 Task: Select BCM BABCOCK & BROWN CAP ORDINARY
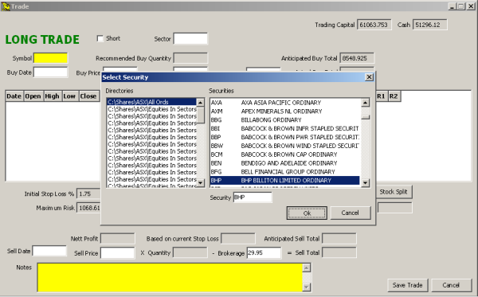[284, 154]
